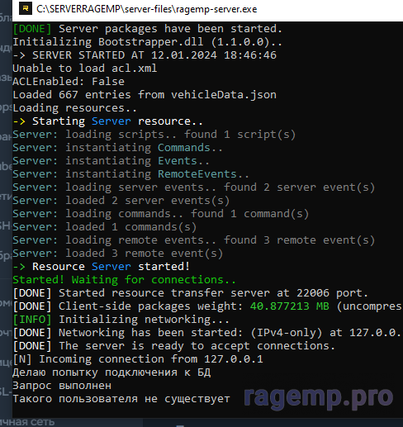Click the "instantiating Commands.." line
The width and height of the screenshot is (403, 427).
[117, 148]
